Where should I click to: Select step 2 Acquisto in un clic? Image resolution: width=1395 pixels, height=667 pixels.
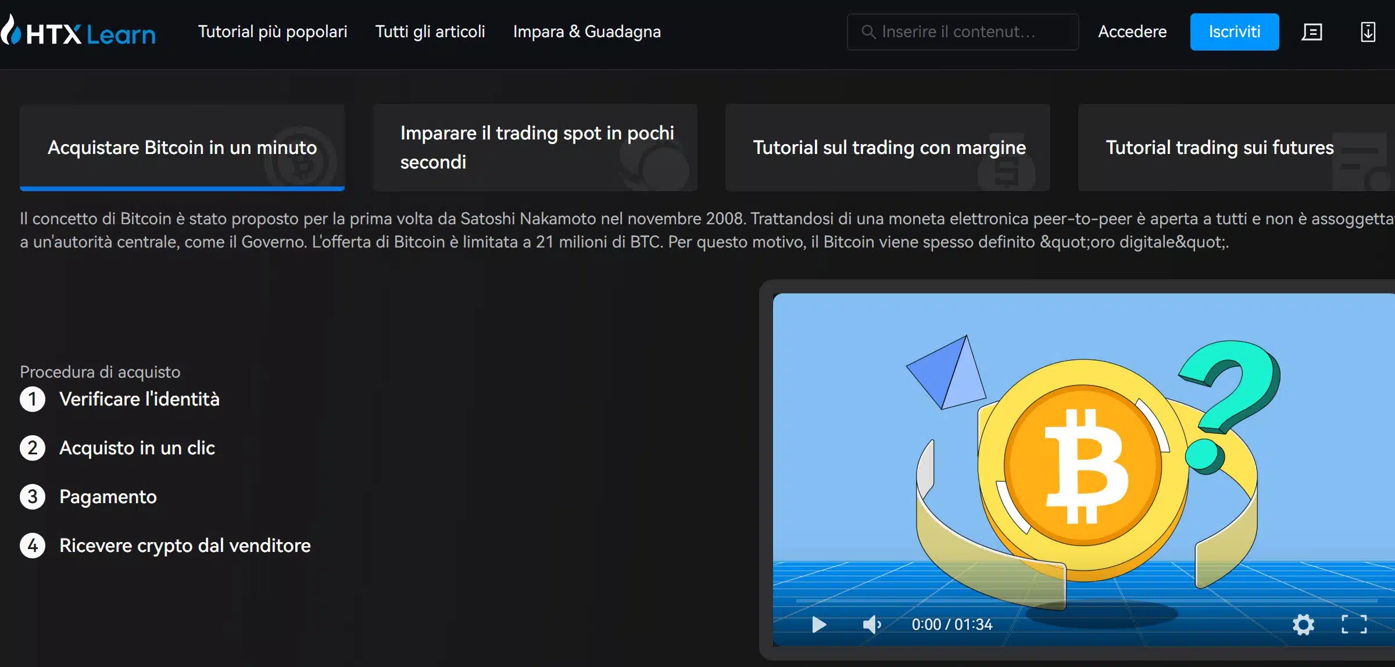coord(137,448)
